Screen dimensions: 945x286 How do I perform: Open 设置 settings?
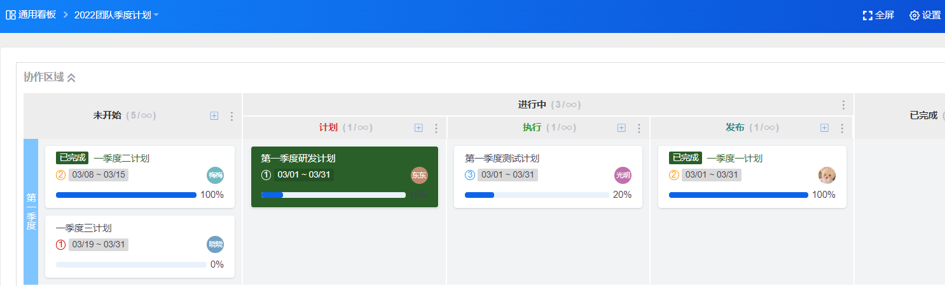925,15
